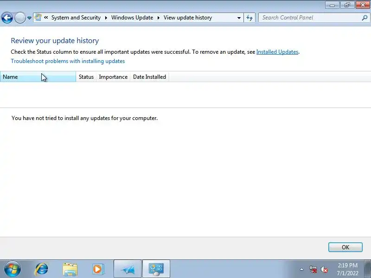The width and height of the screenshot is (371, 278).
Task: Open the clock showing 2:19 PM
Action: (x=347, y=269)
